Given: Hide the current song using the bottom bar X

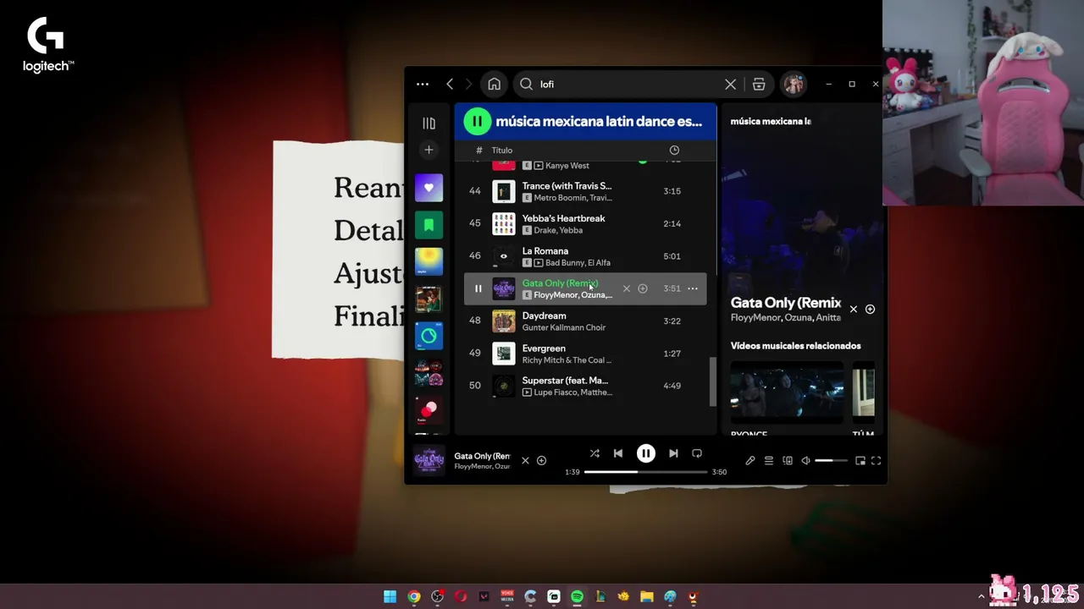Looking at the screenshot, I should tap(525, 461).
